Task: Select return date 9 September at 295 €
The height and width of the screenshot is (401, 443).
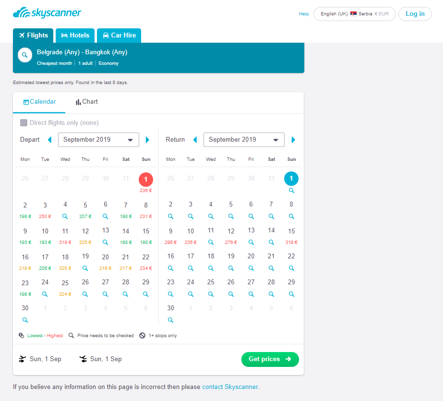Action: [x=171, y=236]
